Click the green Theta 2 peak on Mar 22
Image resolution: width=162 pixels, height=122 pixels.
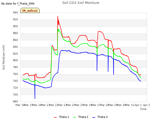click(58, 29)
